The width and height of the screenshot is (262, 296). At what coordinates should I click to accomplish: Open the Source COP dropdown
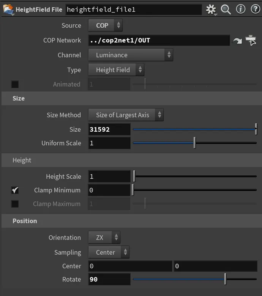[106, 25]
